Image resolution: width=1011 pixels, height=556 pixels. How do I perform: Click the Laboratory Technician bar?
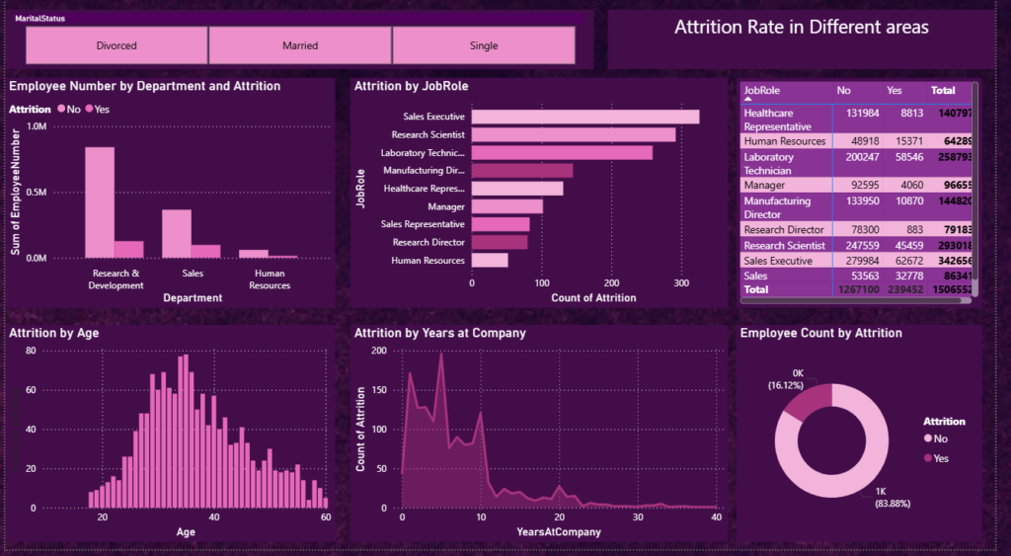[562, 153]
